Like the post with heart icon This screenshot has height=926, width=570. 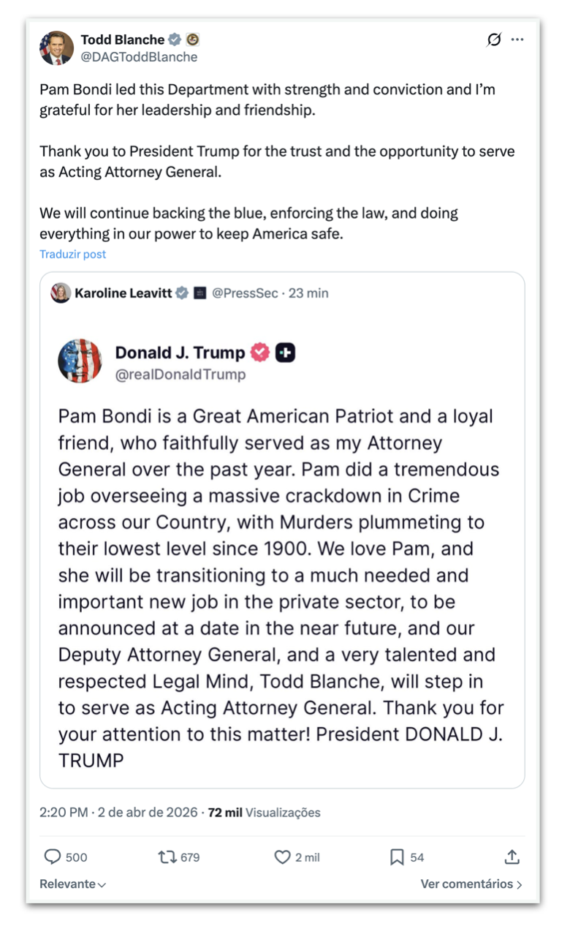pyautogui.click(x=282, y=857)
